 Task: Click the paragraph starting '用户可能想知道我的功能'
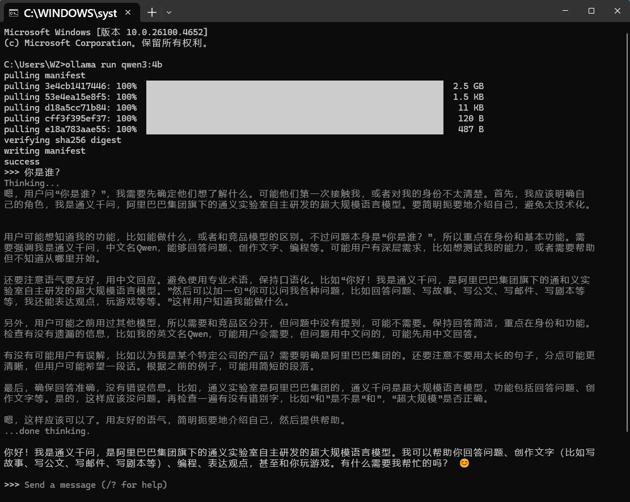point(299,247)
